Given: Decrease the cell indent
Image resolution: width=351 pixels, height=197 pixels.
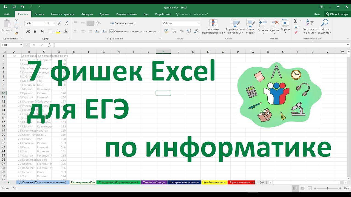Looking at the screenshot, I should (97, 31).
